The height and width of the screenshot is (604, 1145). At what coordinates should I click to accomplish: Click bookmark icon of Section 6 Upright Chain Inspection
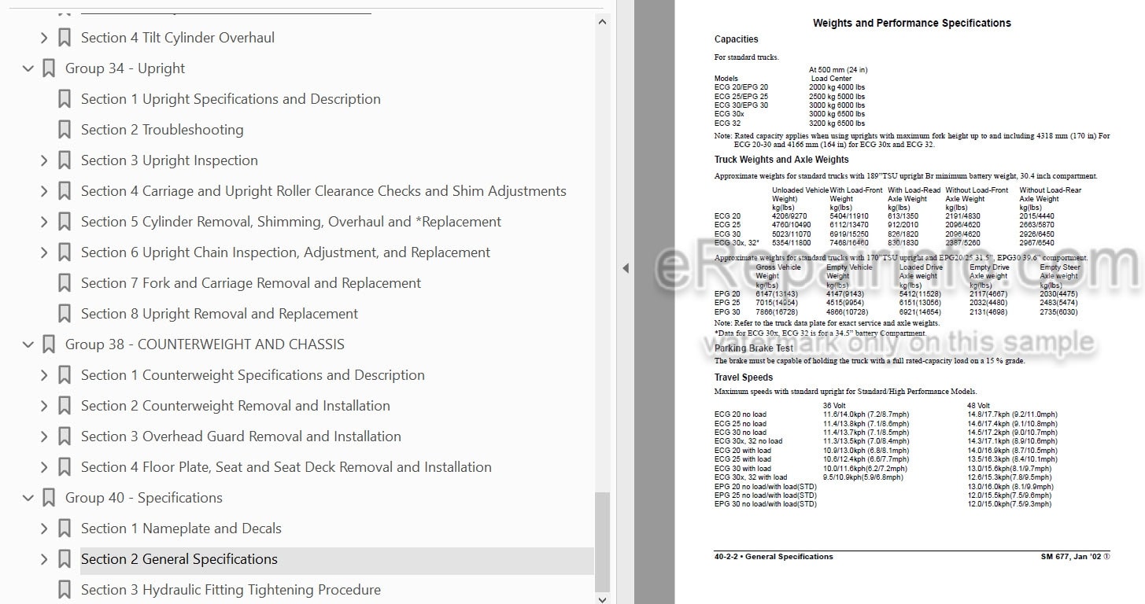pos(65,252)
